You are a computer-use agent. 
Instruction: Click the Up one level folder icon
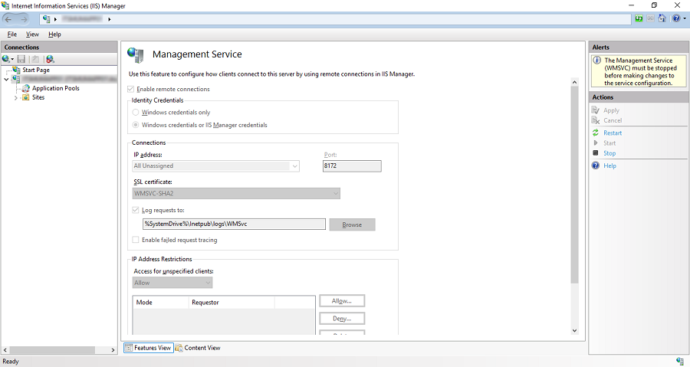point(35,59)
